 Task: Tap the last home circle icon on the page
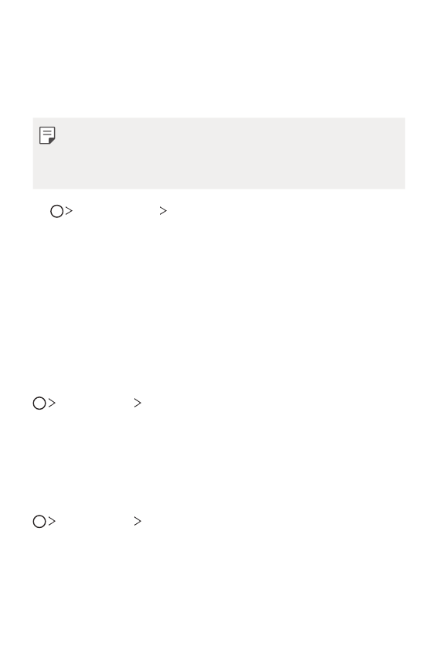point(39,521)
